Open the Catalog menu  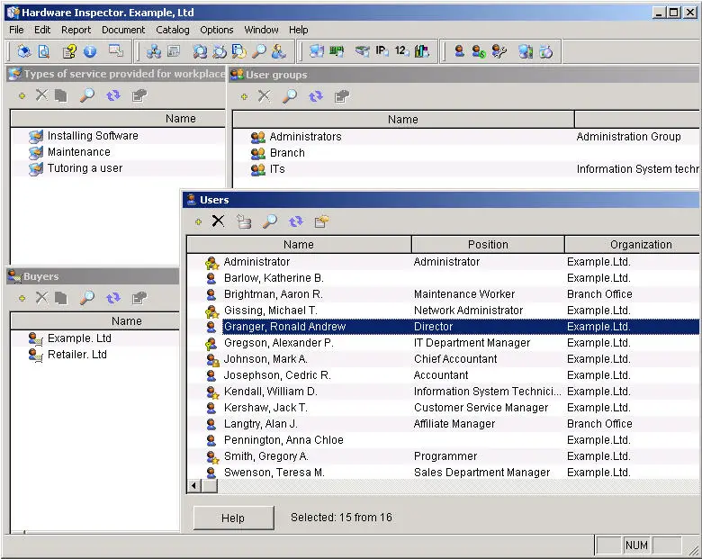[x=173, y=30]
